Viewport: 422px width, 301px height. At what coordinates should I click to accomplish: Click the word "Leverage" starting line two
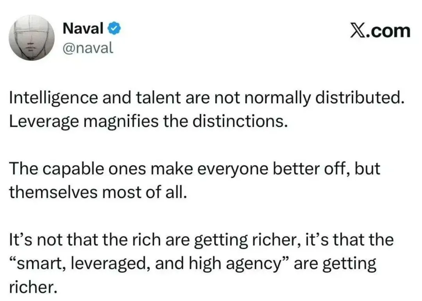click(44, 121)
